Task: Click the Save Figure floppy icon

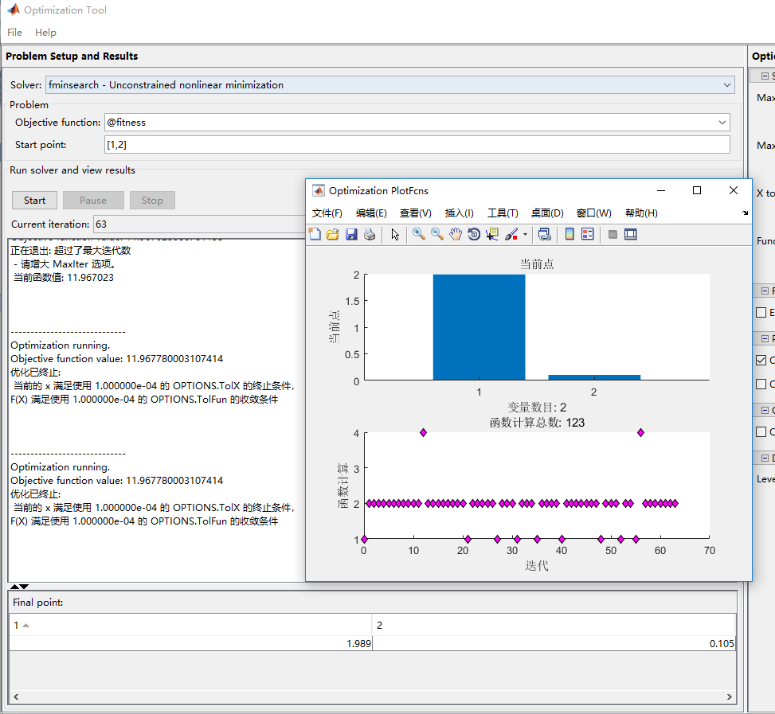Action: 351,234
